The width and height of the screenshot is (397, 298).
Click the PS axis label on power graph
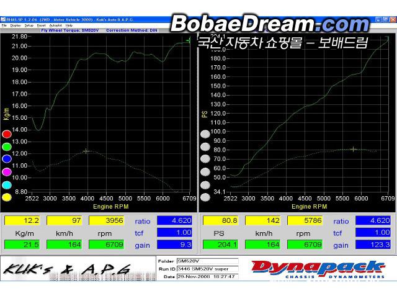point(205,114)
